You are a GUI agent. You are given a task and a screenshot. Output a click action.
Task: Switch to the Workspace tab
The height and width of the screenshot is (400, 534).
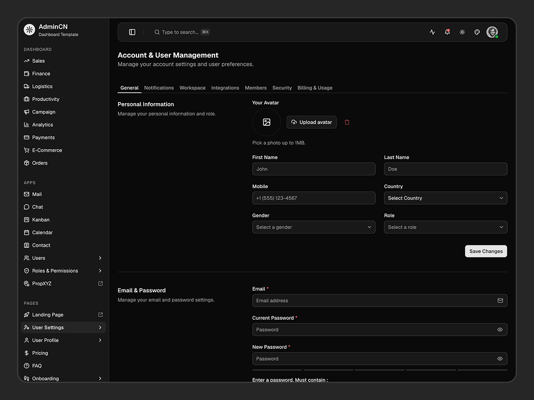click(192, 88)
